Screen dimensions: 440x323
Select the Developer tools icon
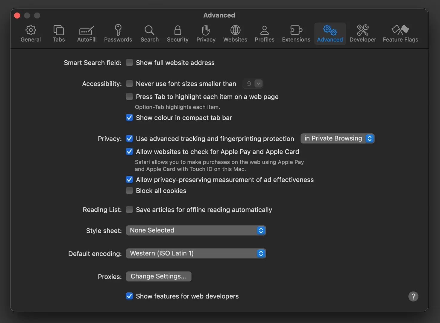pos(363,33)
